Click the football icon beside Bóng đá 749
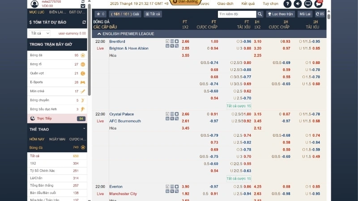Viewport: 358px width, 201px height. tap(83, 147)
